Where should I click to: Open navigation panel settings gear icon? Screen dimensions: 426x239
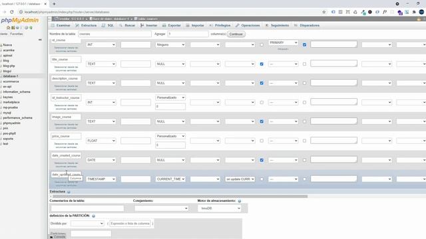[x=27, y=28]
